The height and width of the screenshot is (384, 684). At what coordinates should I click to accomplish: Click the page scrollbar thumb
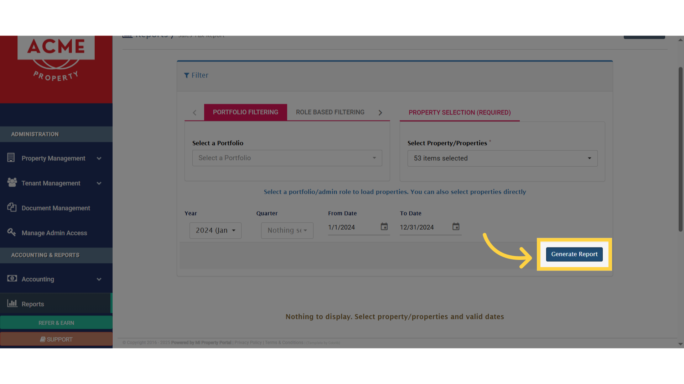[680, 149]
